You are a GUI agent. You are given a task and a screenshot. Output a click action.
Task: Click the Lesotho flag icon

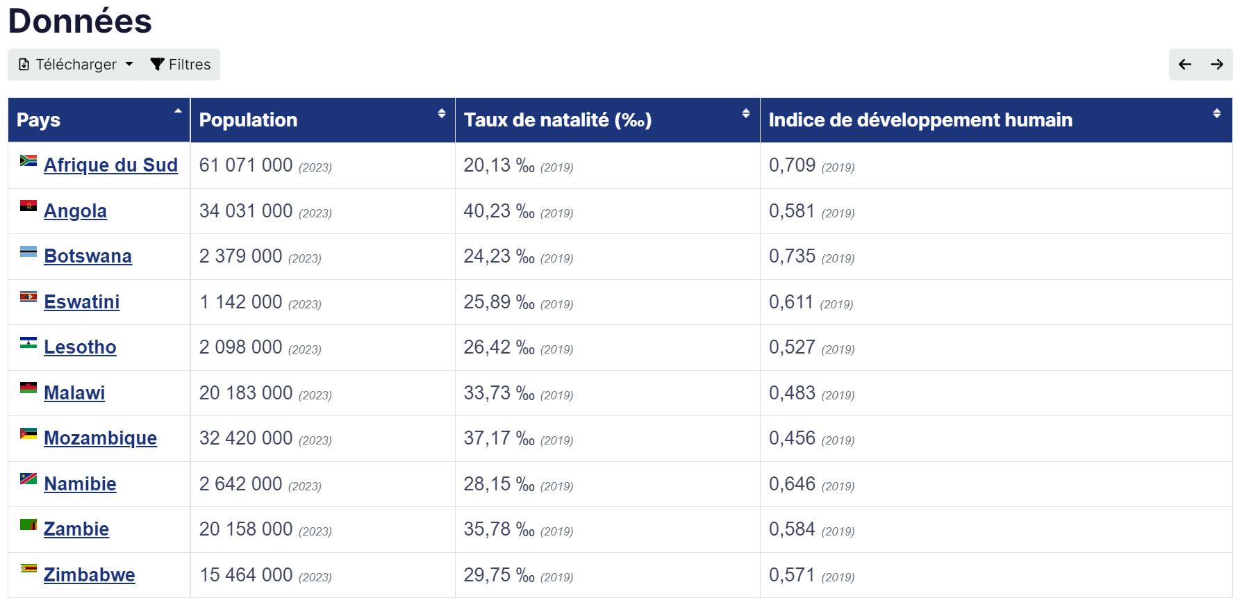click(x=28, y=342)
